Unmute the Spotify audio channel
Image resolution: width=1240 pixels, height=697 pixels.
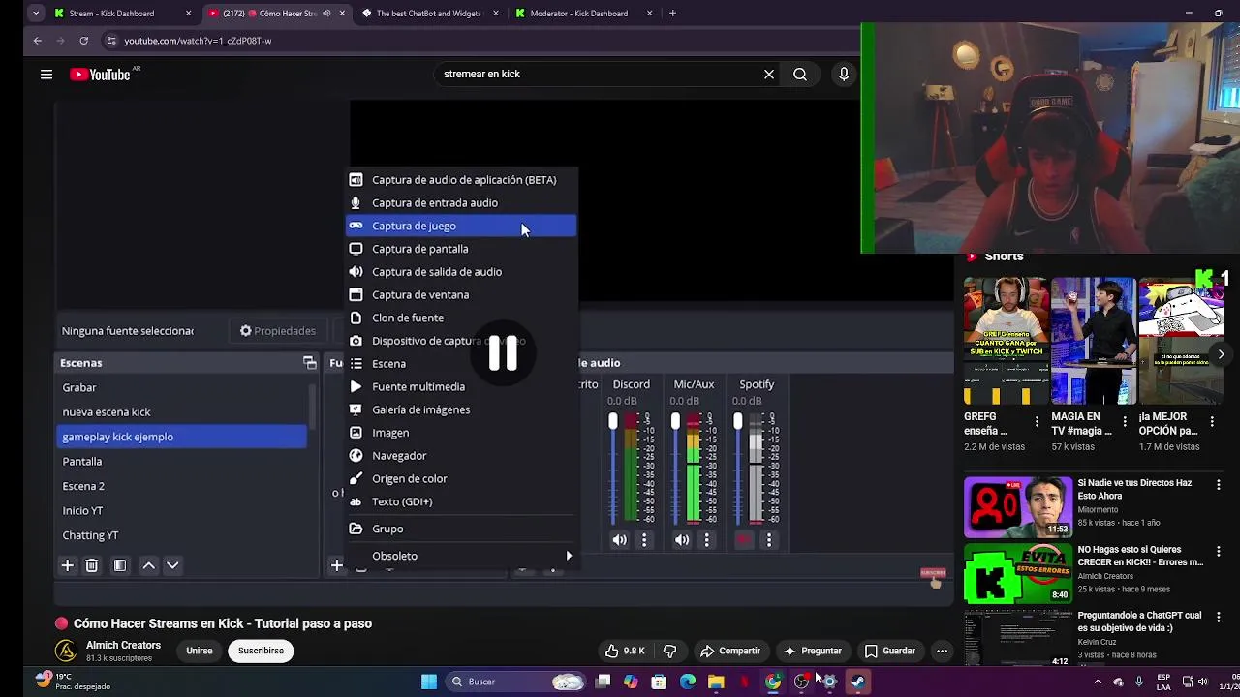point(744,540)
